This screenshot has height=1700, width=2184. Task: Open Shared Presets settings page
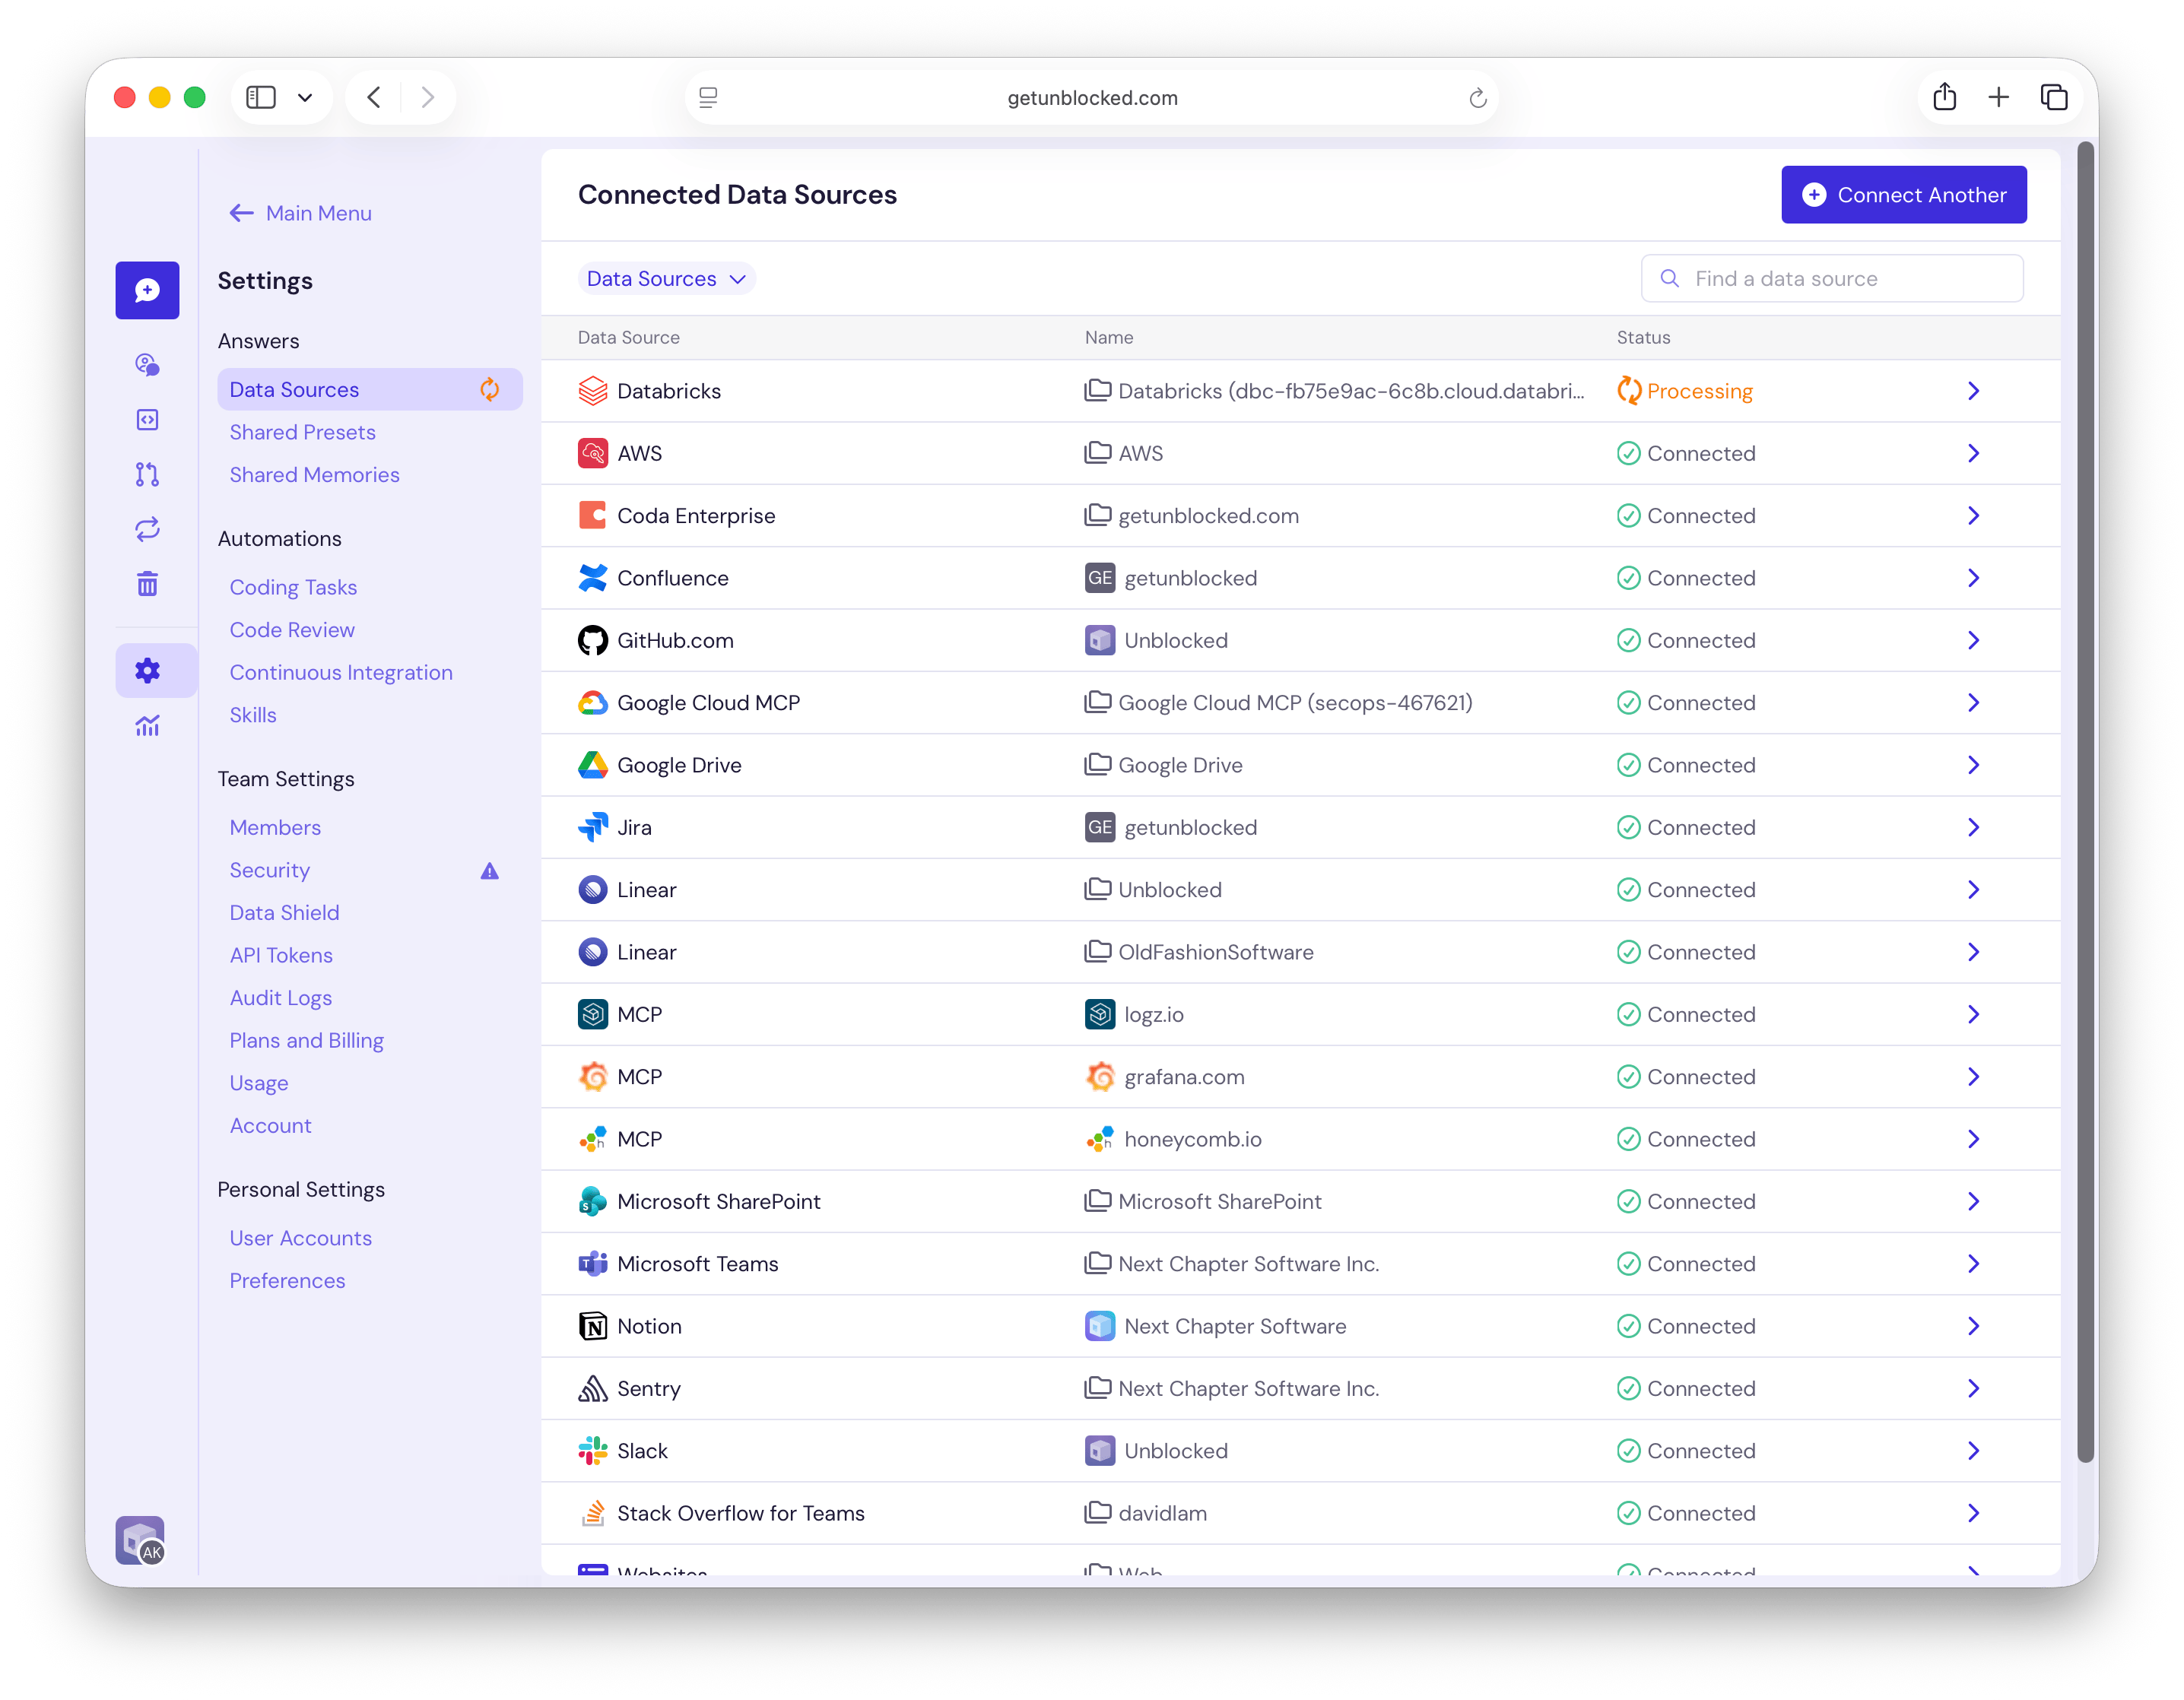click(x=302, y=432)
